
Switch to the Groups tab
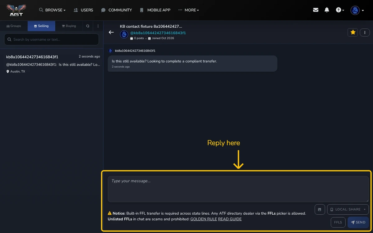(x=14, y=26)
